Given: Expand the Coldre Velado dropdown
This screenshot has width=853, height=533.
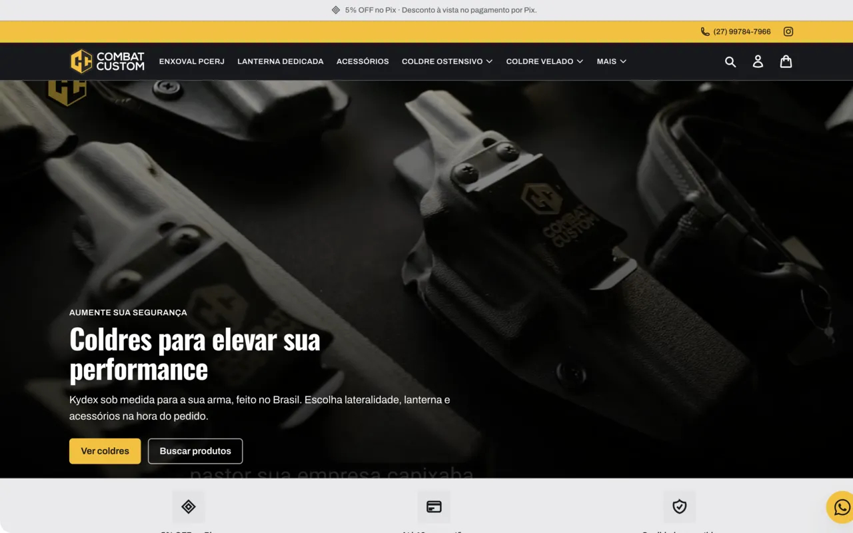Looking at the screenshot, I should click(544, 61).
